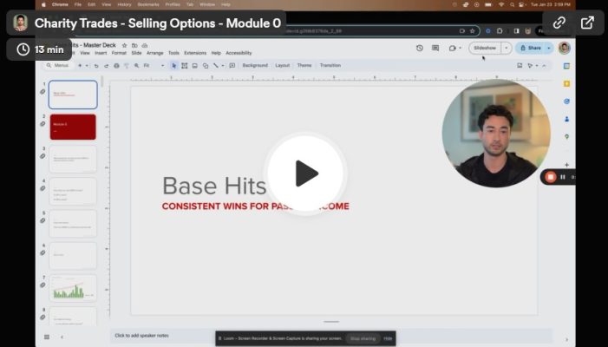608x347 pixels.
Task: Play the Charity Trades video
Action: 305,173
